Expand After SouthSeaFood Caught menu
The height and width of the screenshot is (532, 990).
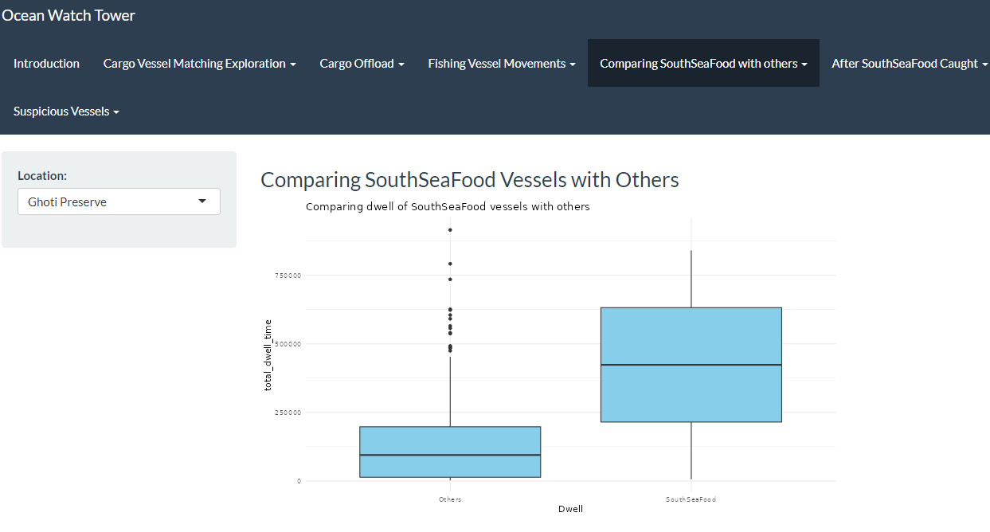point(909,64)
